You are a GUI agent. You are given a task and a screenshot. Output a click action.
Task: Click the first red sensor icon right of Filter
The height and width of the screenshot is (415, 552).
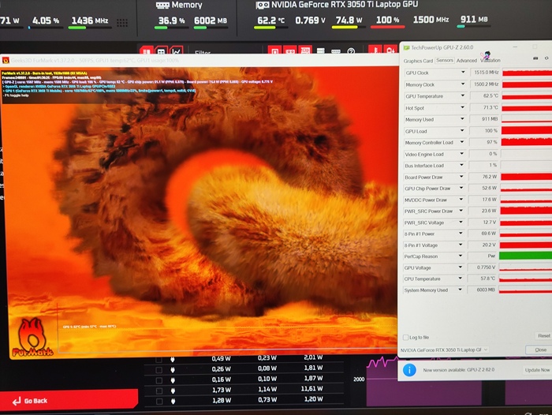click(x=274, y=50)
